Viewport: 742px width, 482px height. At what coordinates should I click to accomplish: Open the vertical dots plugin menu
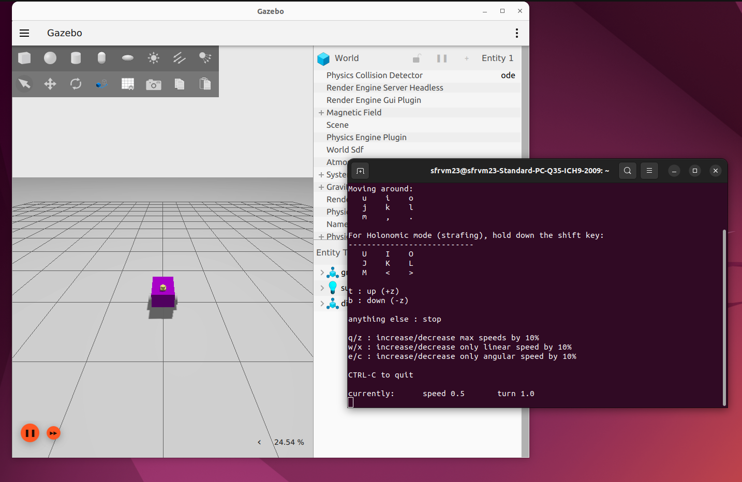point(516,33)
